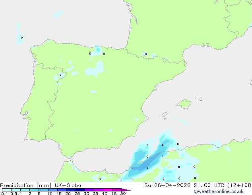
Task: Click the purple arrow tip above 50 mm
Action: (126, 190)
